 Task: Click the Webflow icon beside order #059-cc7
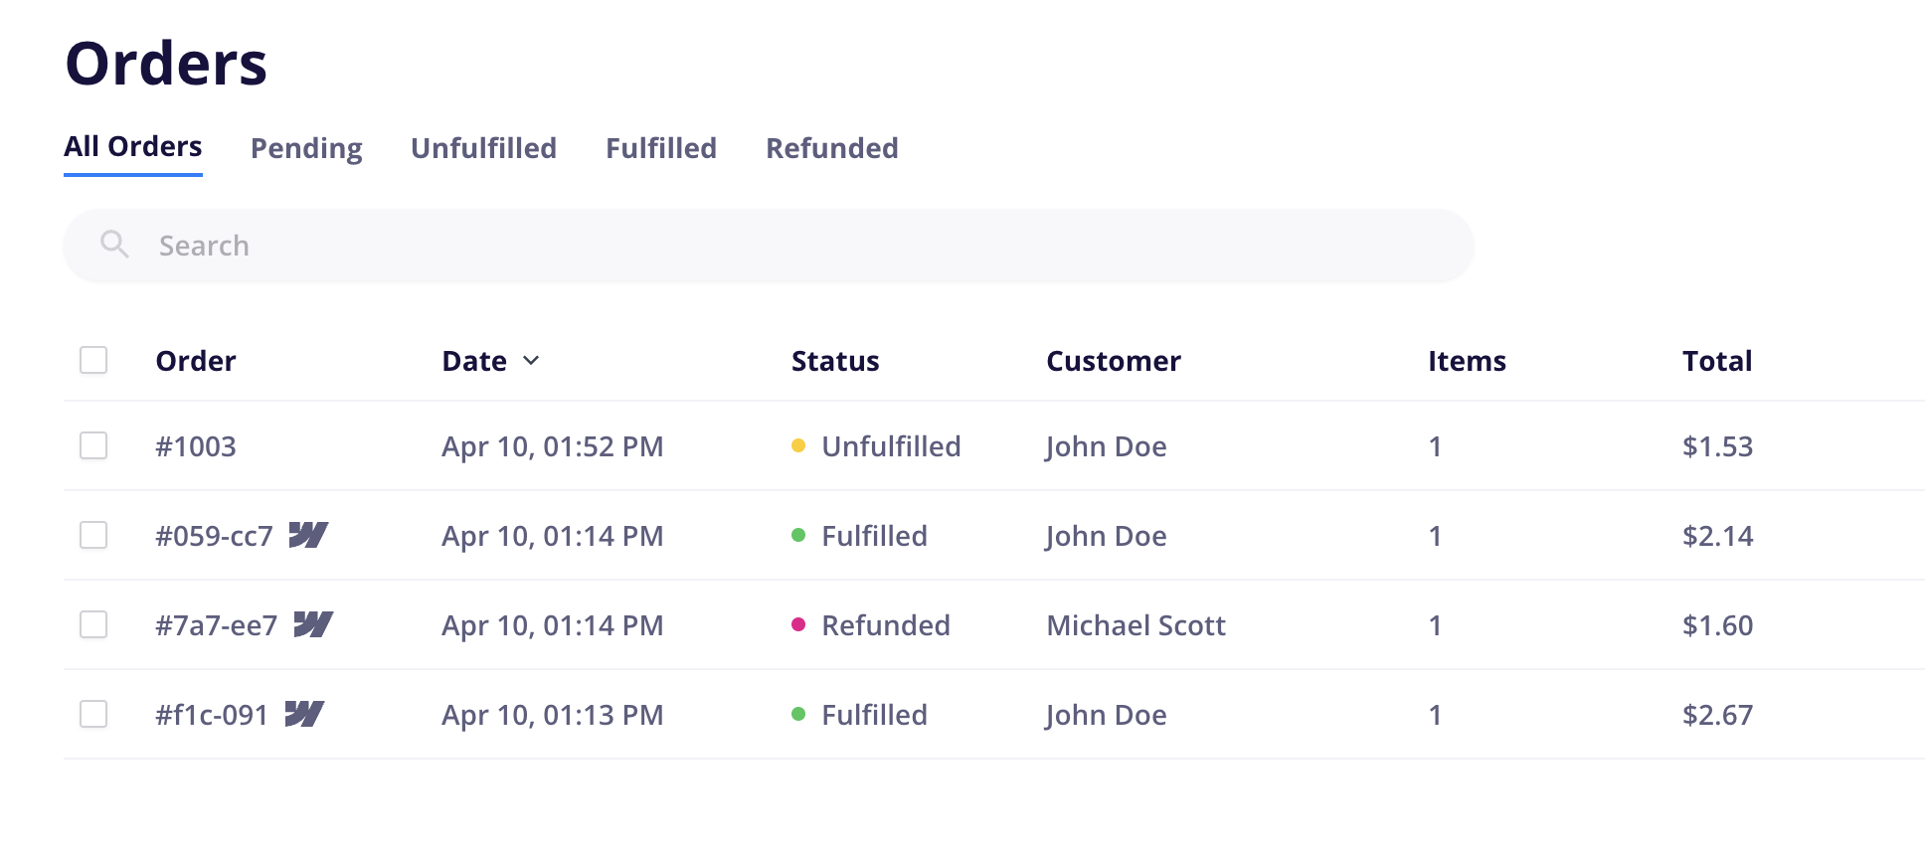[308, 535]
